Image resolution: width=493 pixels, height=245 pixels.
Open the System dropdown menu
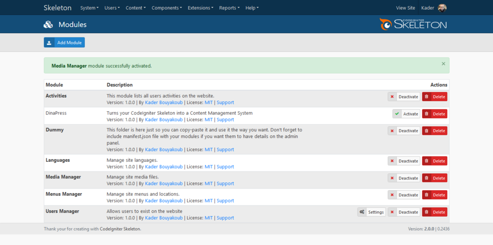[89, 8]
